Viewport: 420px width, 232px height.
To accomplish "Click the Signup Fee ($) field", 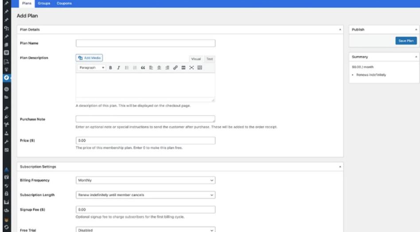I will 145,209.
